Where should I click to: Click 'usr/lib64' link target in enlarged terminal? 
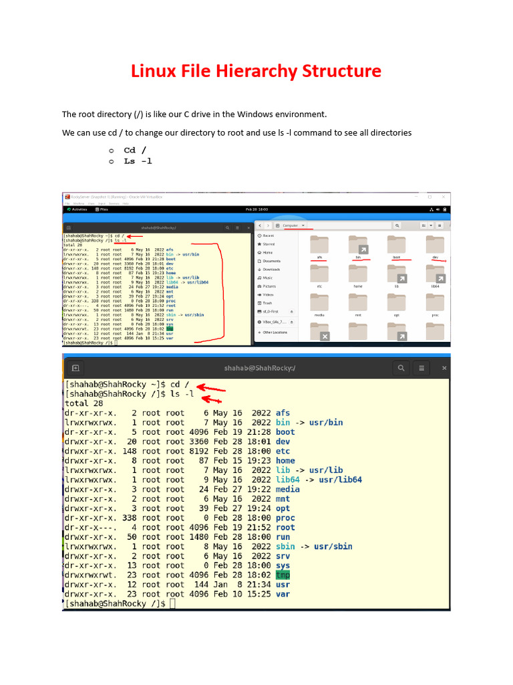coord(340,480)
